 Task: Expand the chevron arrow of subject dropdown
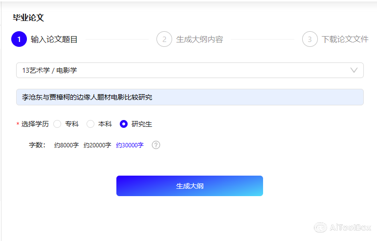[x=355, y=70]
